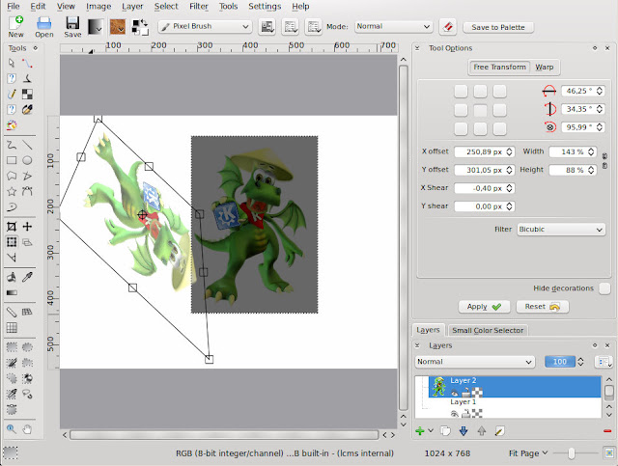Select the straight line tool
Image resolution: width=618 pixels, height=466 pixels.
coord(27,145)
